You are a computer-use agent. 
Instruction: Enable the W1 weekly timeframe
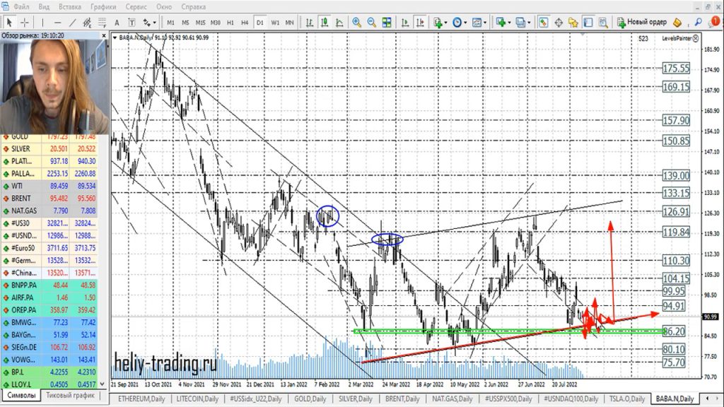[274, 22]
